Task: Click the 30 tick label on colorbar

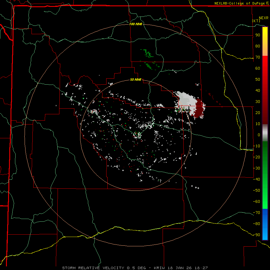Action: (x=258, y=102)
